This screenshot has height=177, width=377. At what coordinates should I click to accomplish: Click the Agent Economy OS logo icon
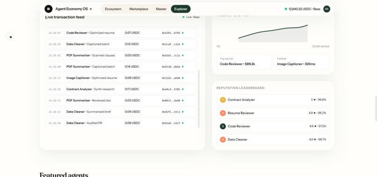coord(48,9)
